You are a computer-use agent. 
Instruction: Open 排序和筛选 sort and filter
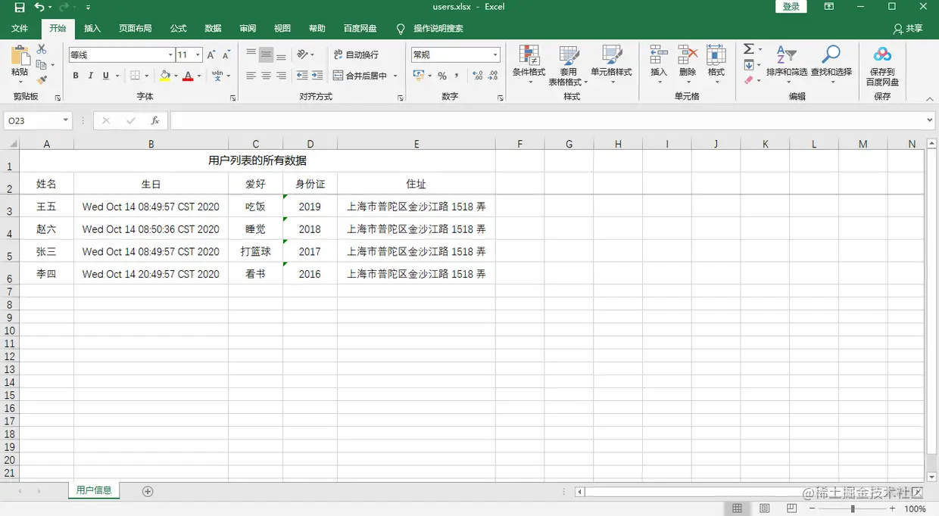(x=786, y=64)
